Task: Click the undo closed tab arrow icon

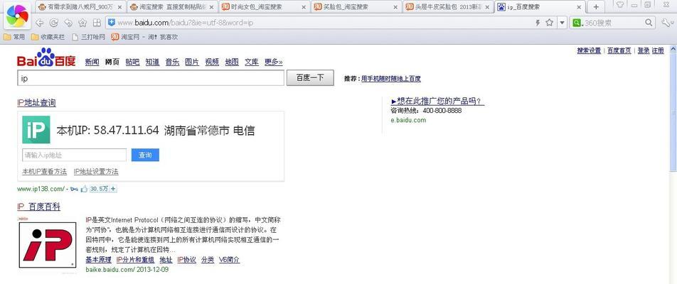Action: pyautogui.click(x=68, y=23)
